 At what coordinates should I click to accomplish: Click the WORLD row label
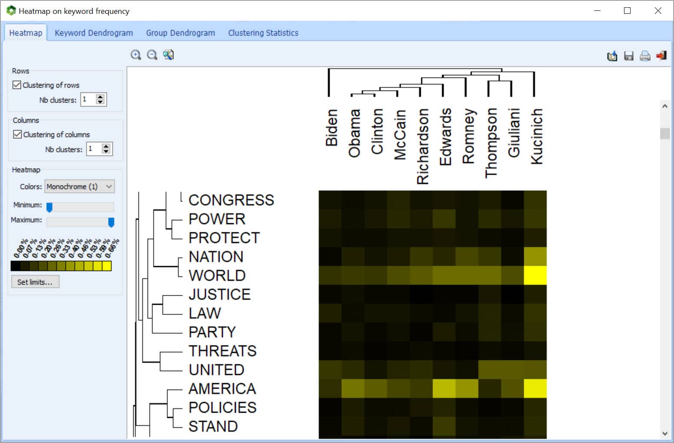[217, 275]
